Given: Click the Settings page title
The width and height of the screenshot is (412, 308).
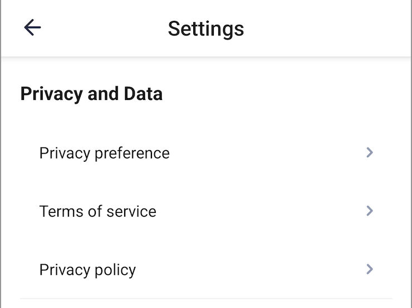Looking at the screenshot, I should click(x=206, y=28).
